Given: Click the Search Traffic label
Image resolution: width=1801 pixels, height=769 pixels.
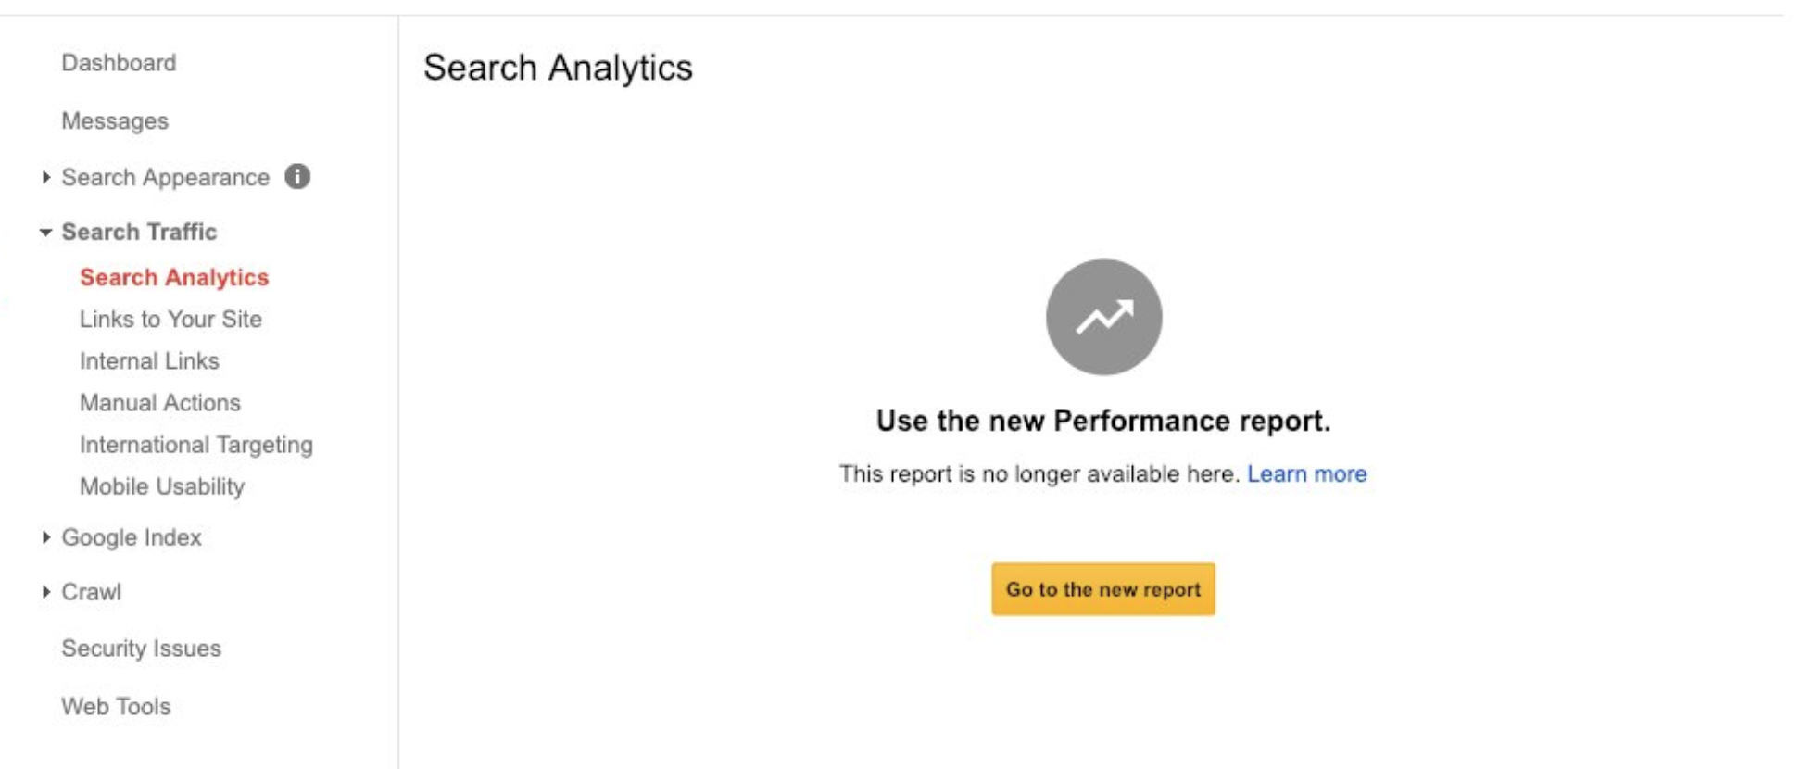Looking at the screenshot, I should click(139, 232).
